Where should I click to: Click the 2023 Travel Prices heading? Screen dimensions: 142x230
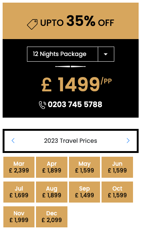pyautogui.click(x=70, y=141)
